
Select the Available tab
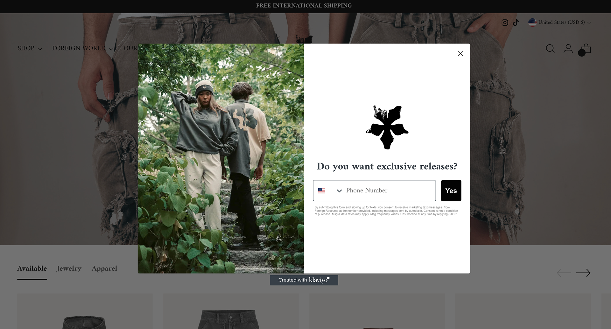coord(32,268)
